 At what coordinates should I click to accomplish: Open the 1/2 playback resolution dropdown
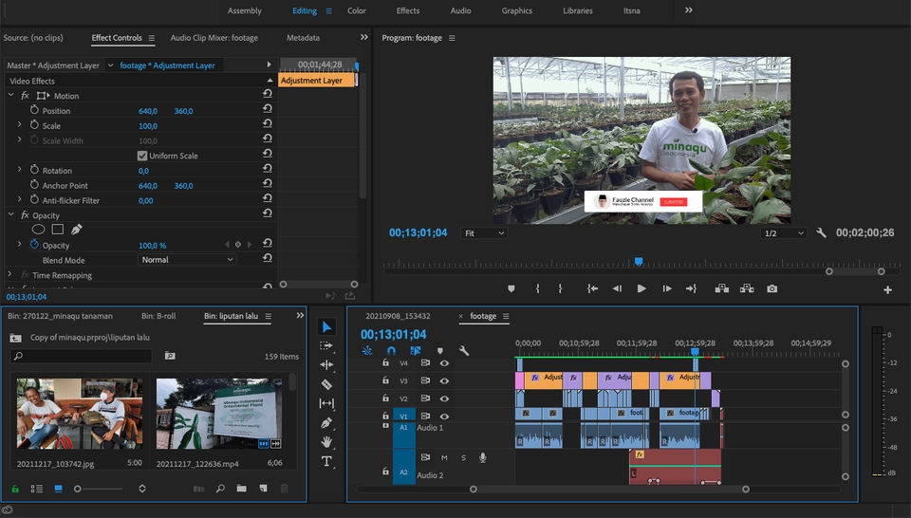tap(784, 232)
